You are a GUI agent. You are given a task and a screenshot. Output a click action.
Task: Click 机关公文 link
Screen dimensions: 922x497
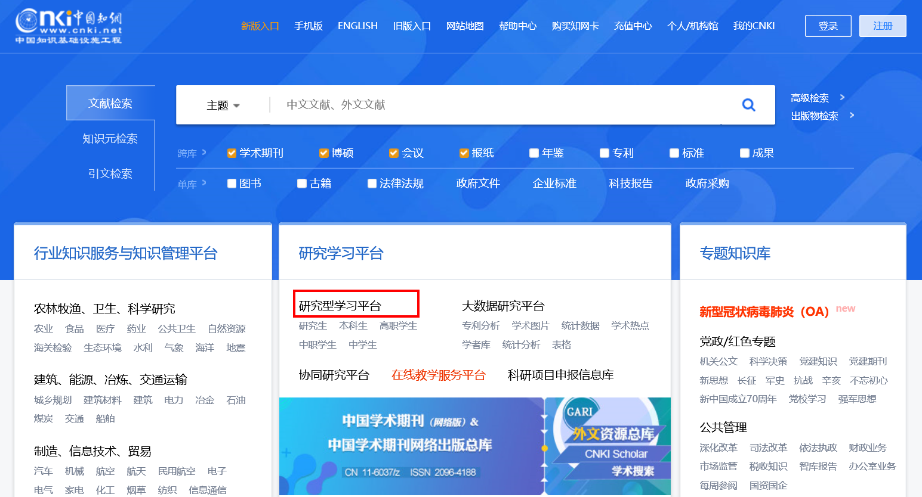(x=719, y=362)
